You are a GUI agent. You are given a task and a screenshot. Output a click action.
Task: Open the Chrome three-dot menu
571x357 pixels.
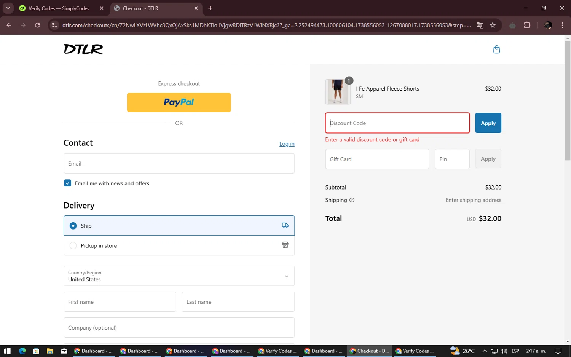tap(562, 25)
